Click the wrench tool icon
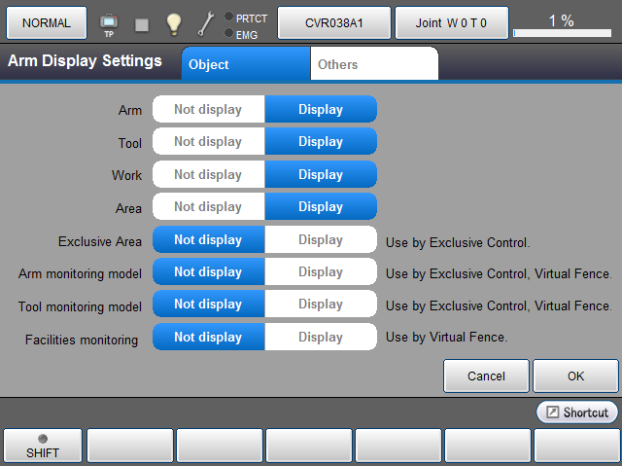The image size is (622, 466). pyautogui.click(x=205, y=23)
